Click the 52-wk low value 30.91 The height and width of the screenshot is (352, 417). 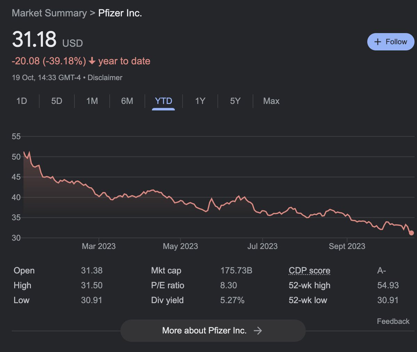point(388,300)
